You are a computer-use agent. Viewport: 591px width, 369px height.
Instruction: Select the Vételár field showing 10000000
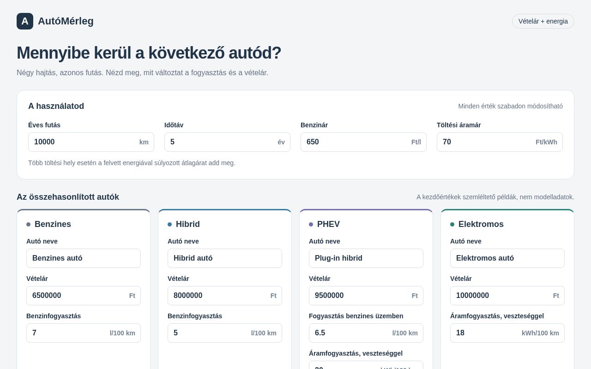coord(507,296)
